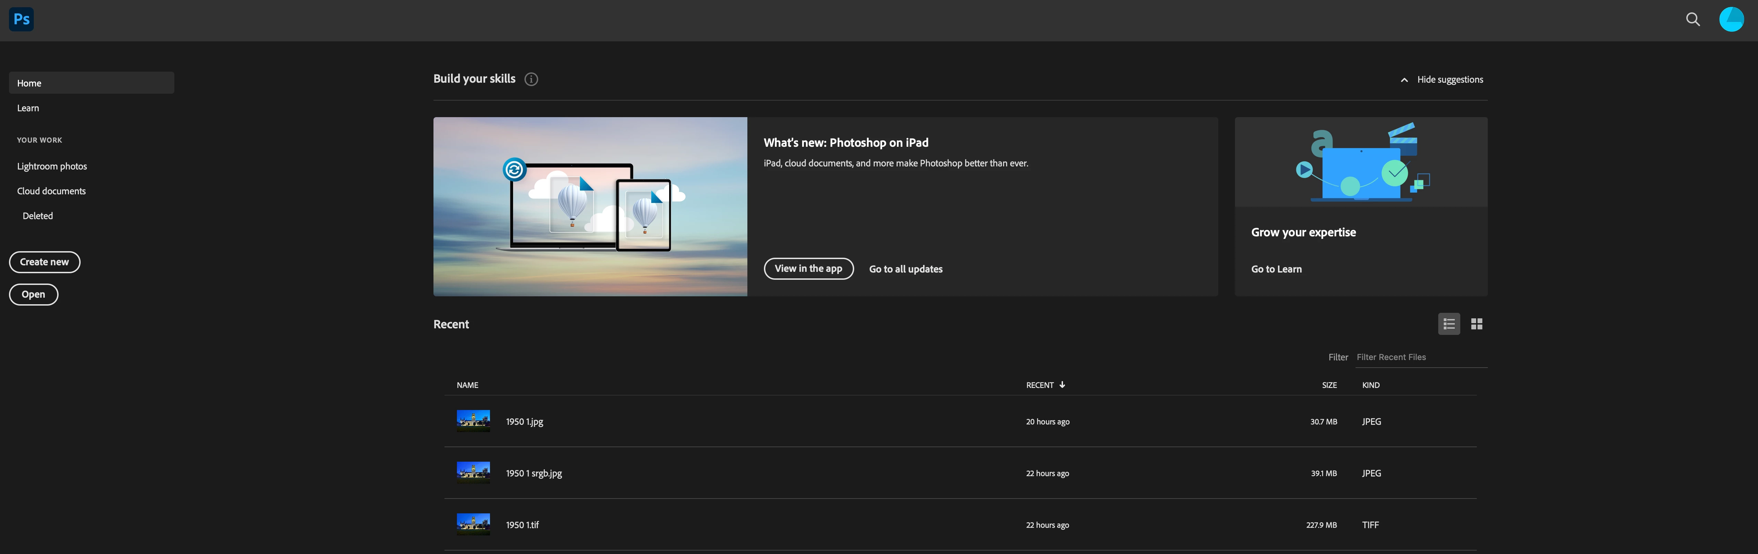Collapse suggestions with Hide suggestions chevron
Viewport: 1758px width, 554px height.
pyautogui.click(x=1404, y=80)
